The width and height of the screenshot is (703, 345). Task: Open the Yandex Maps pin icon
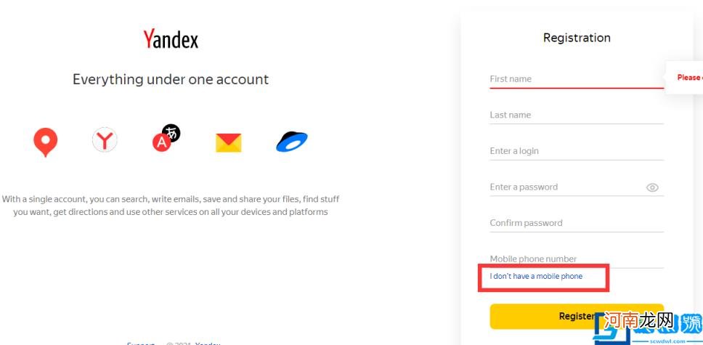coord(45,142)
